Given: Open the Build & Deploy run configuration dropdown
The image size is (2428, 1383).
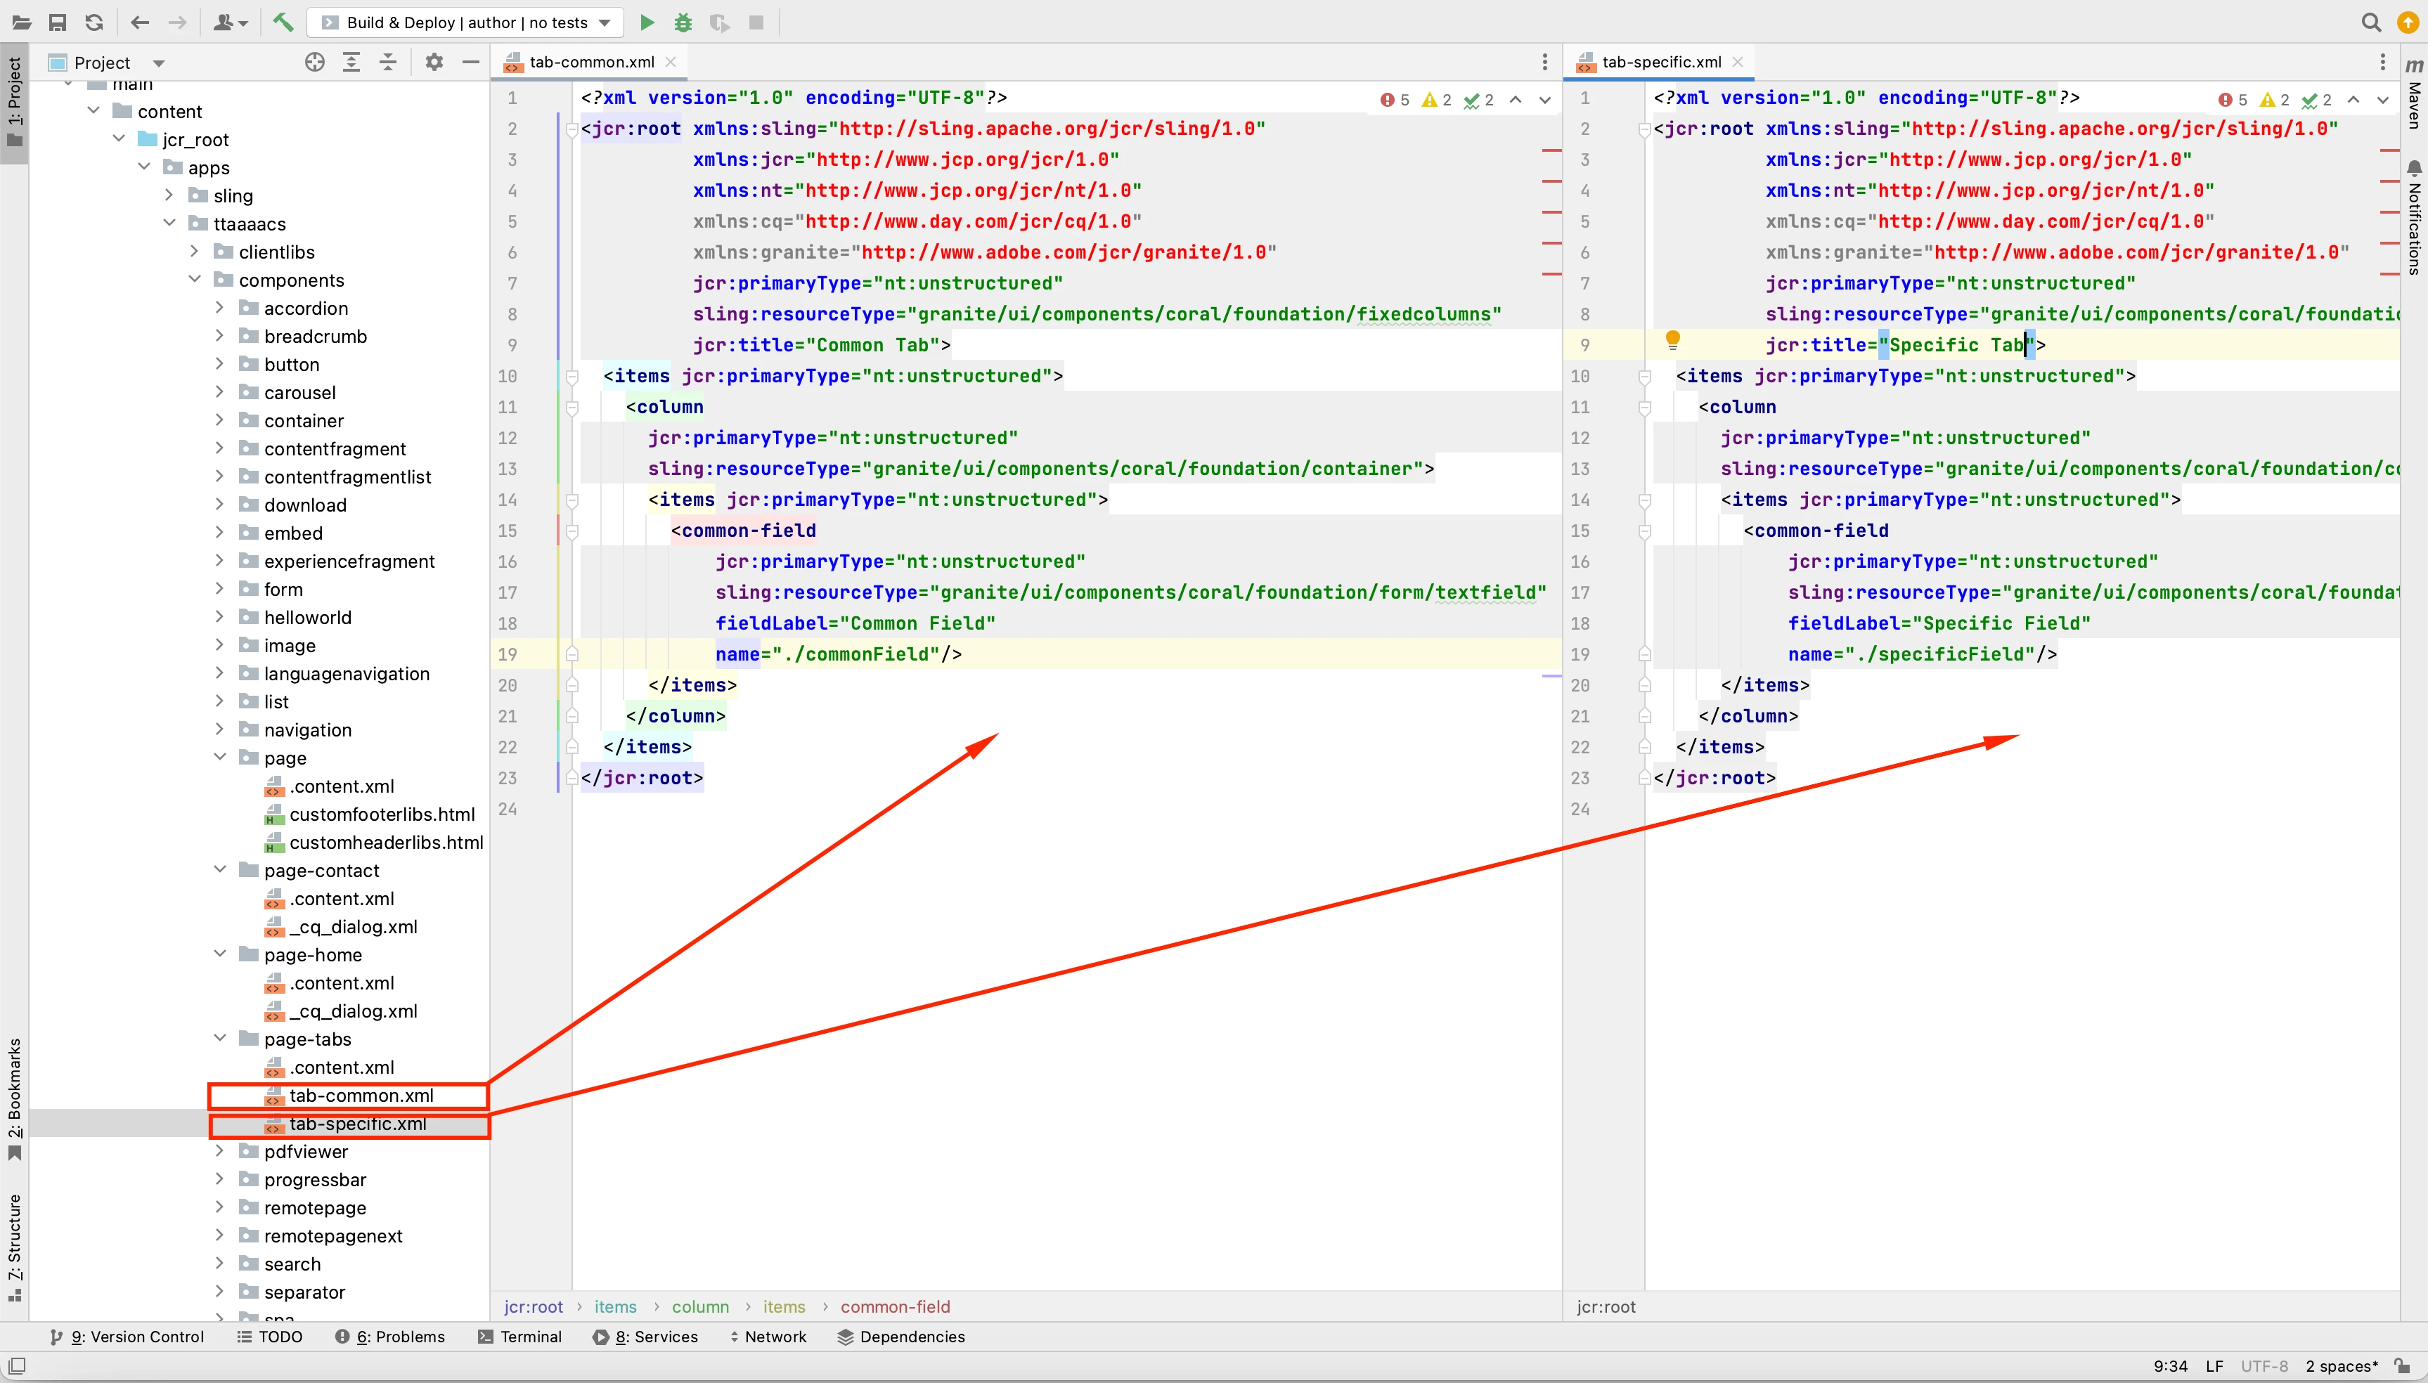Looking at the screenshot, I should 465,22.
